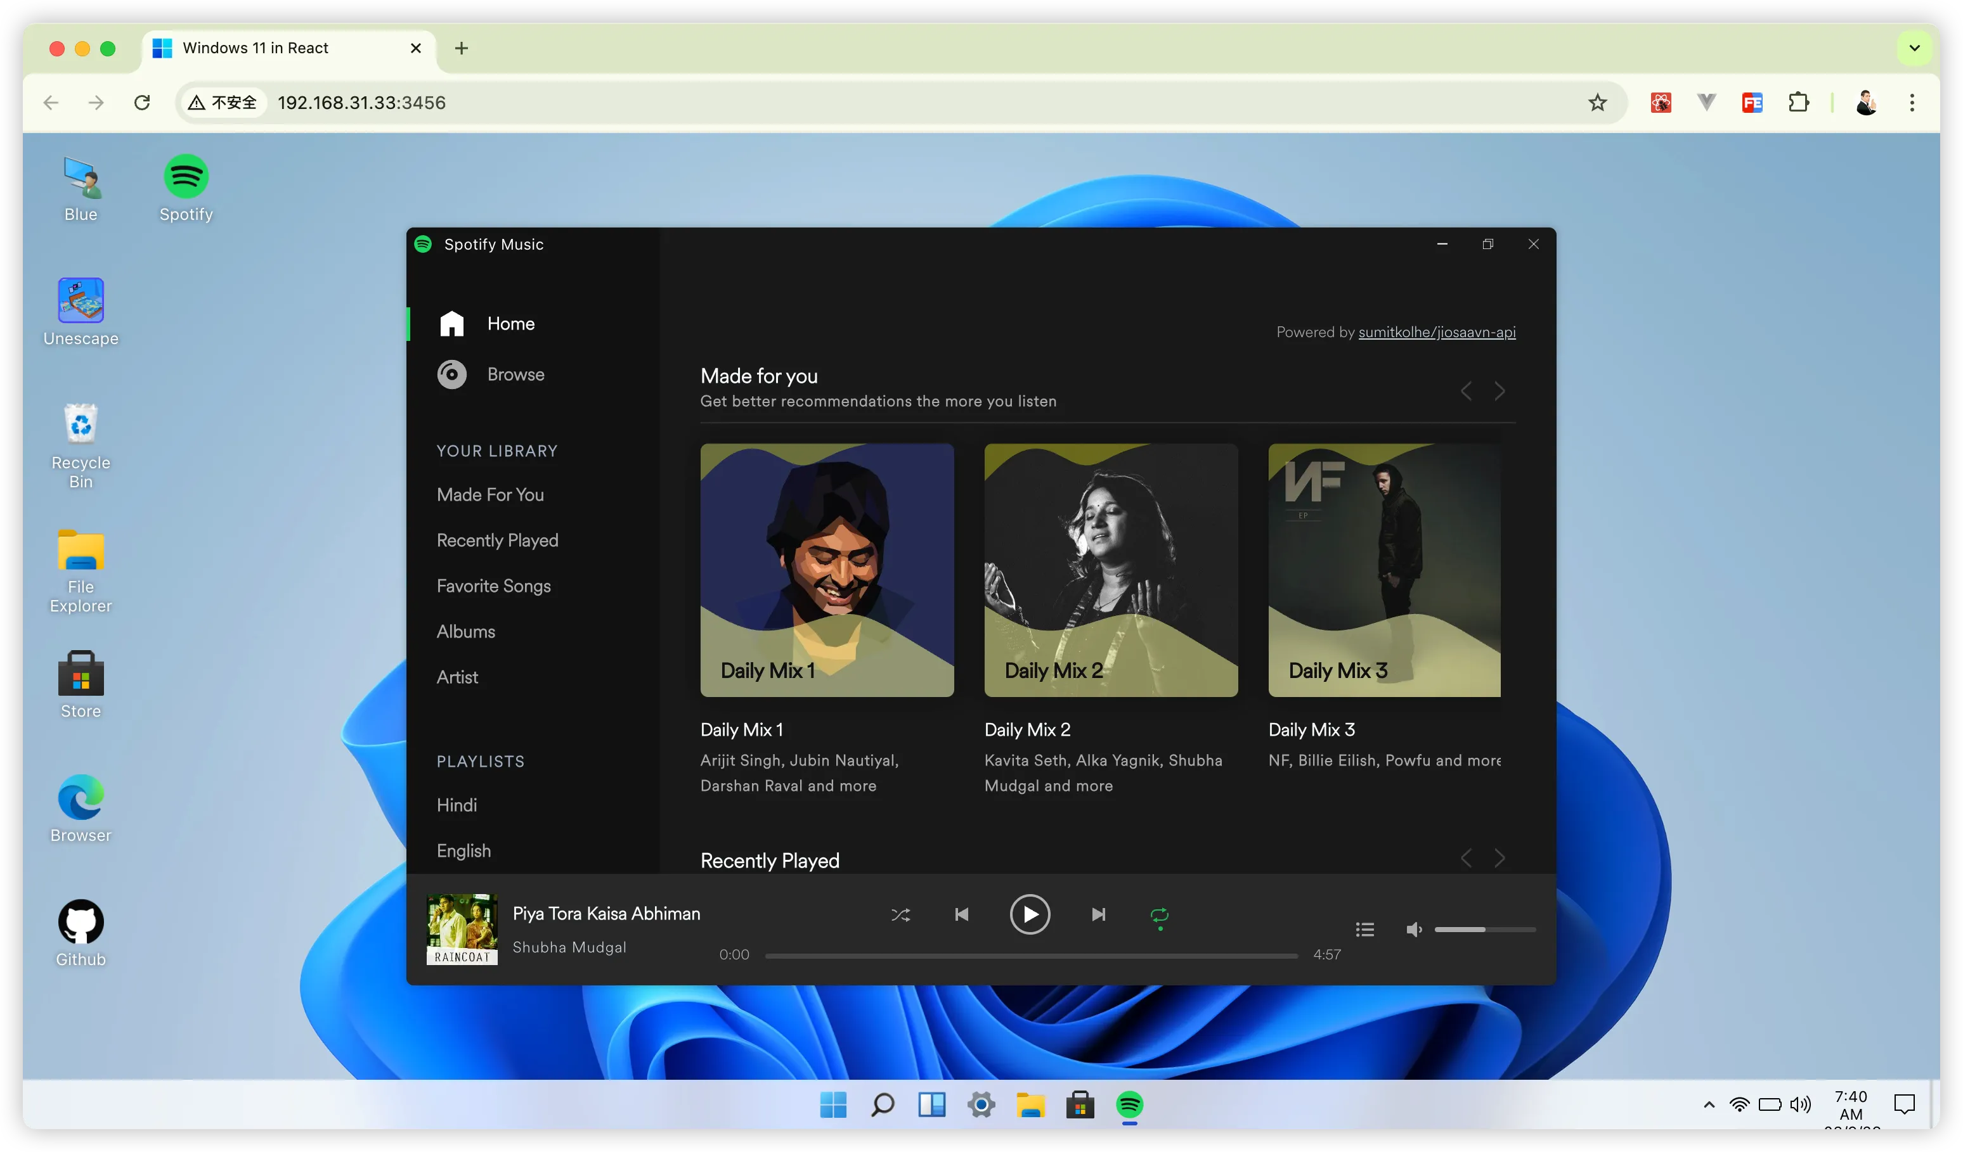Image resolution: width=1963 pixels, height=1152 pixels.
Task: Open the Spotify desktop shortcut
Action: click(x=185, y=189)
